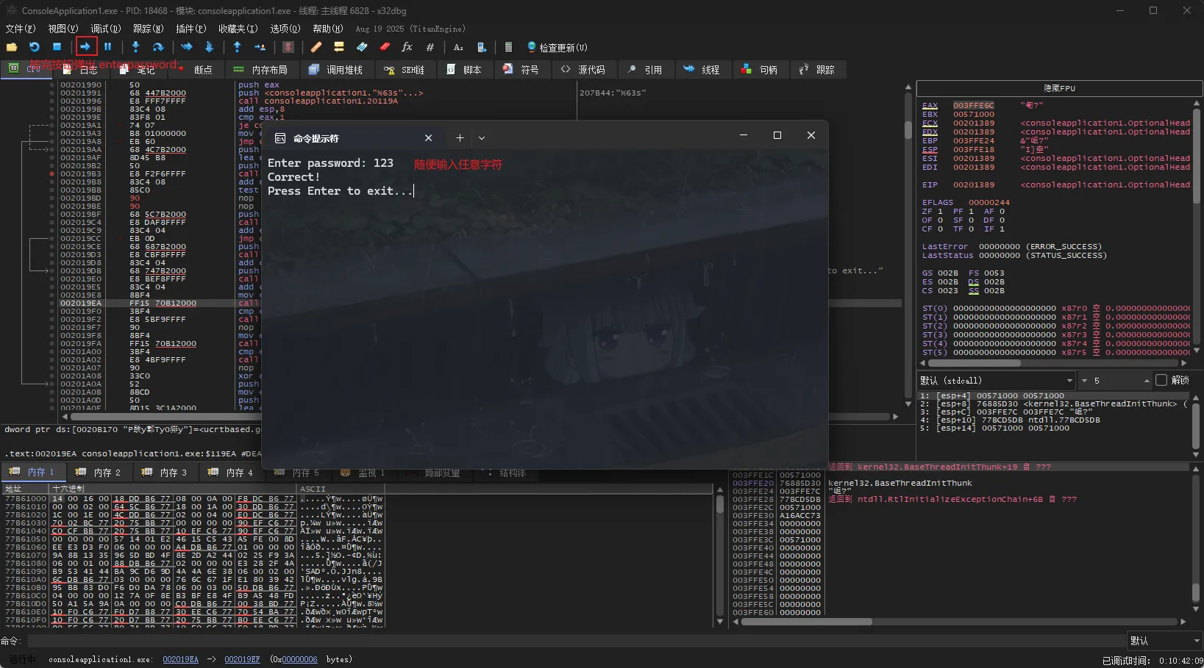Start trace into from the toolbar
Viewport: 1204px width, 668px height.
click(x=187, y=47)
